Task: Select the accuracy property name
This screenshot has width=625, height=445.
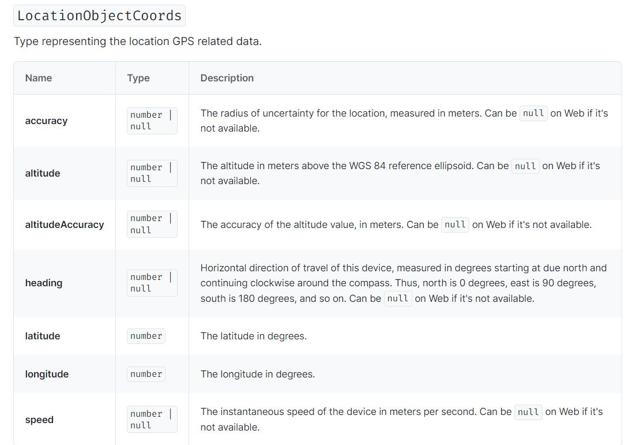Action: click(46, 121)
